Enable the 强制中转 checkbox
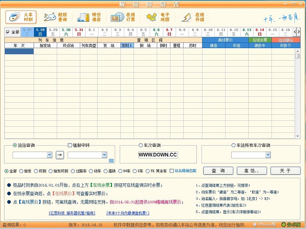This screenshot has width=306, height=229. tap(70, 145)
